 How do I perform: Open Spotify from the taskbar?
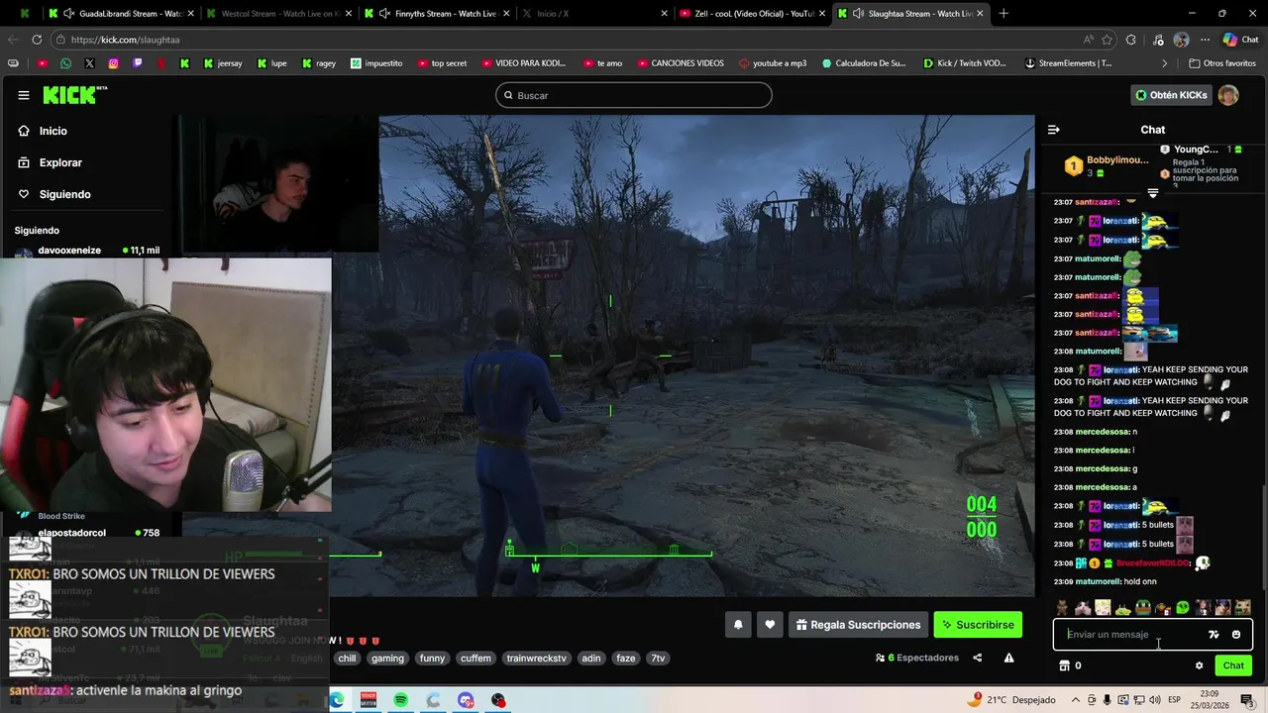(401, 700)
